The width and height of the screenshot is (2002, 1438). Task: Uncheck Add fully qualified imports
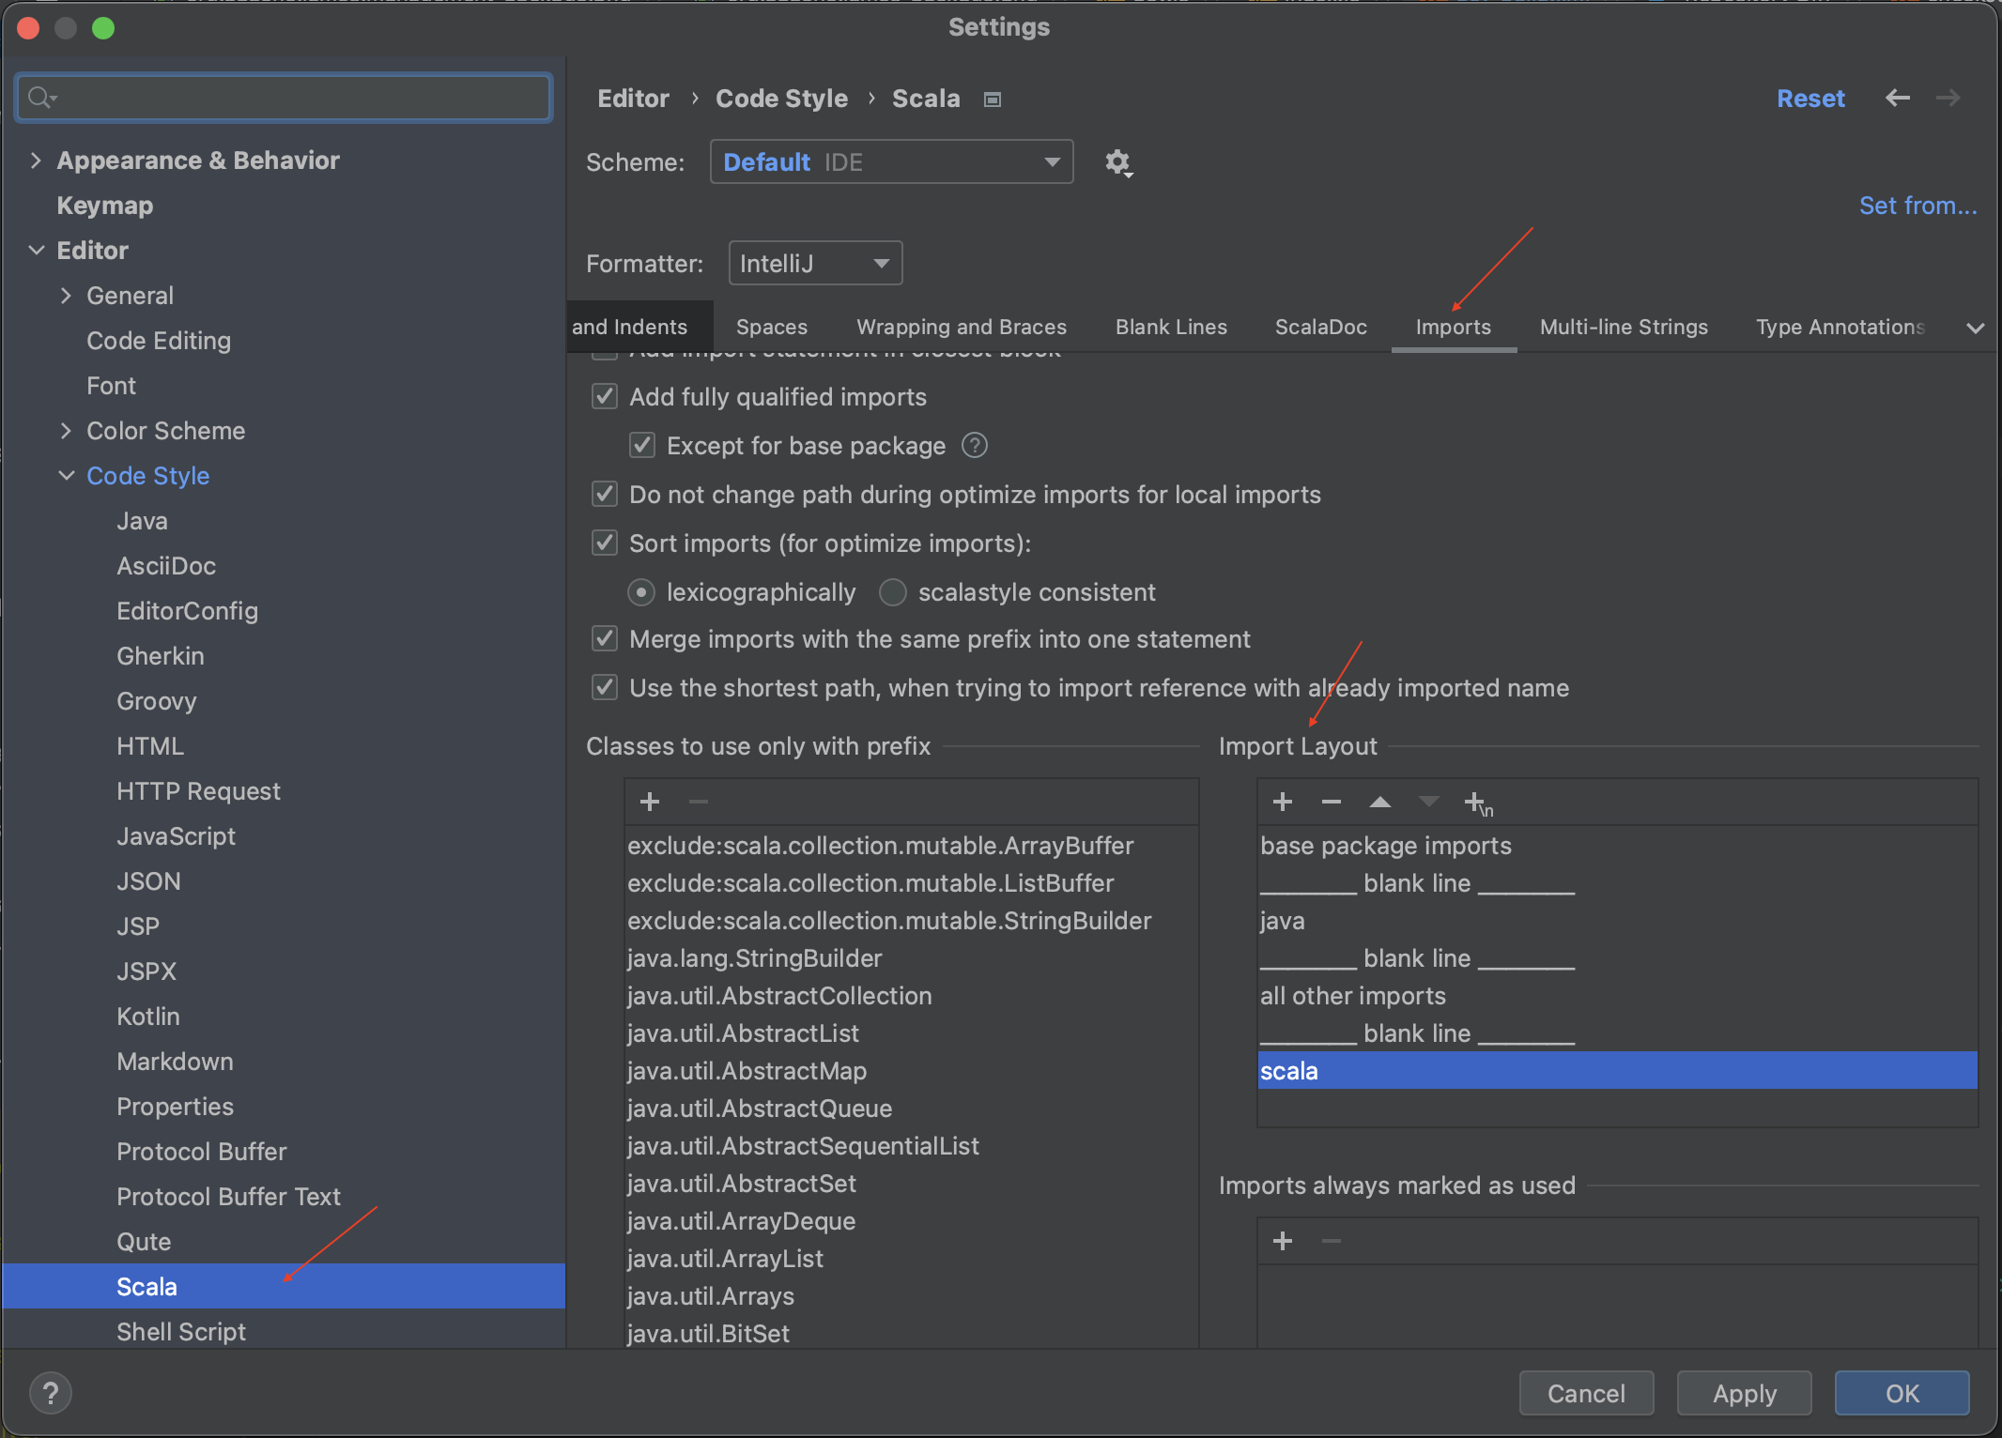coord(605,397)
